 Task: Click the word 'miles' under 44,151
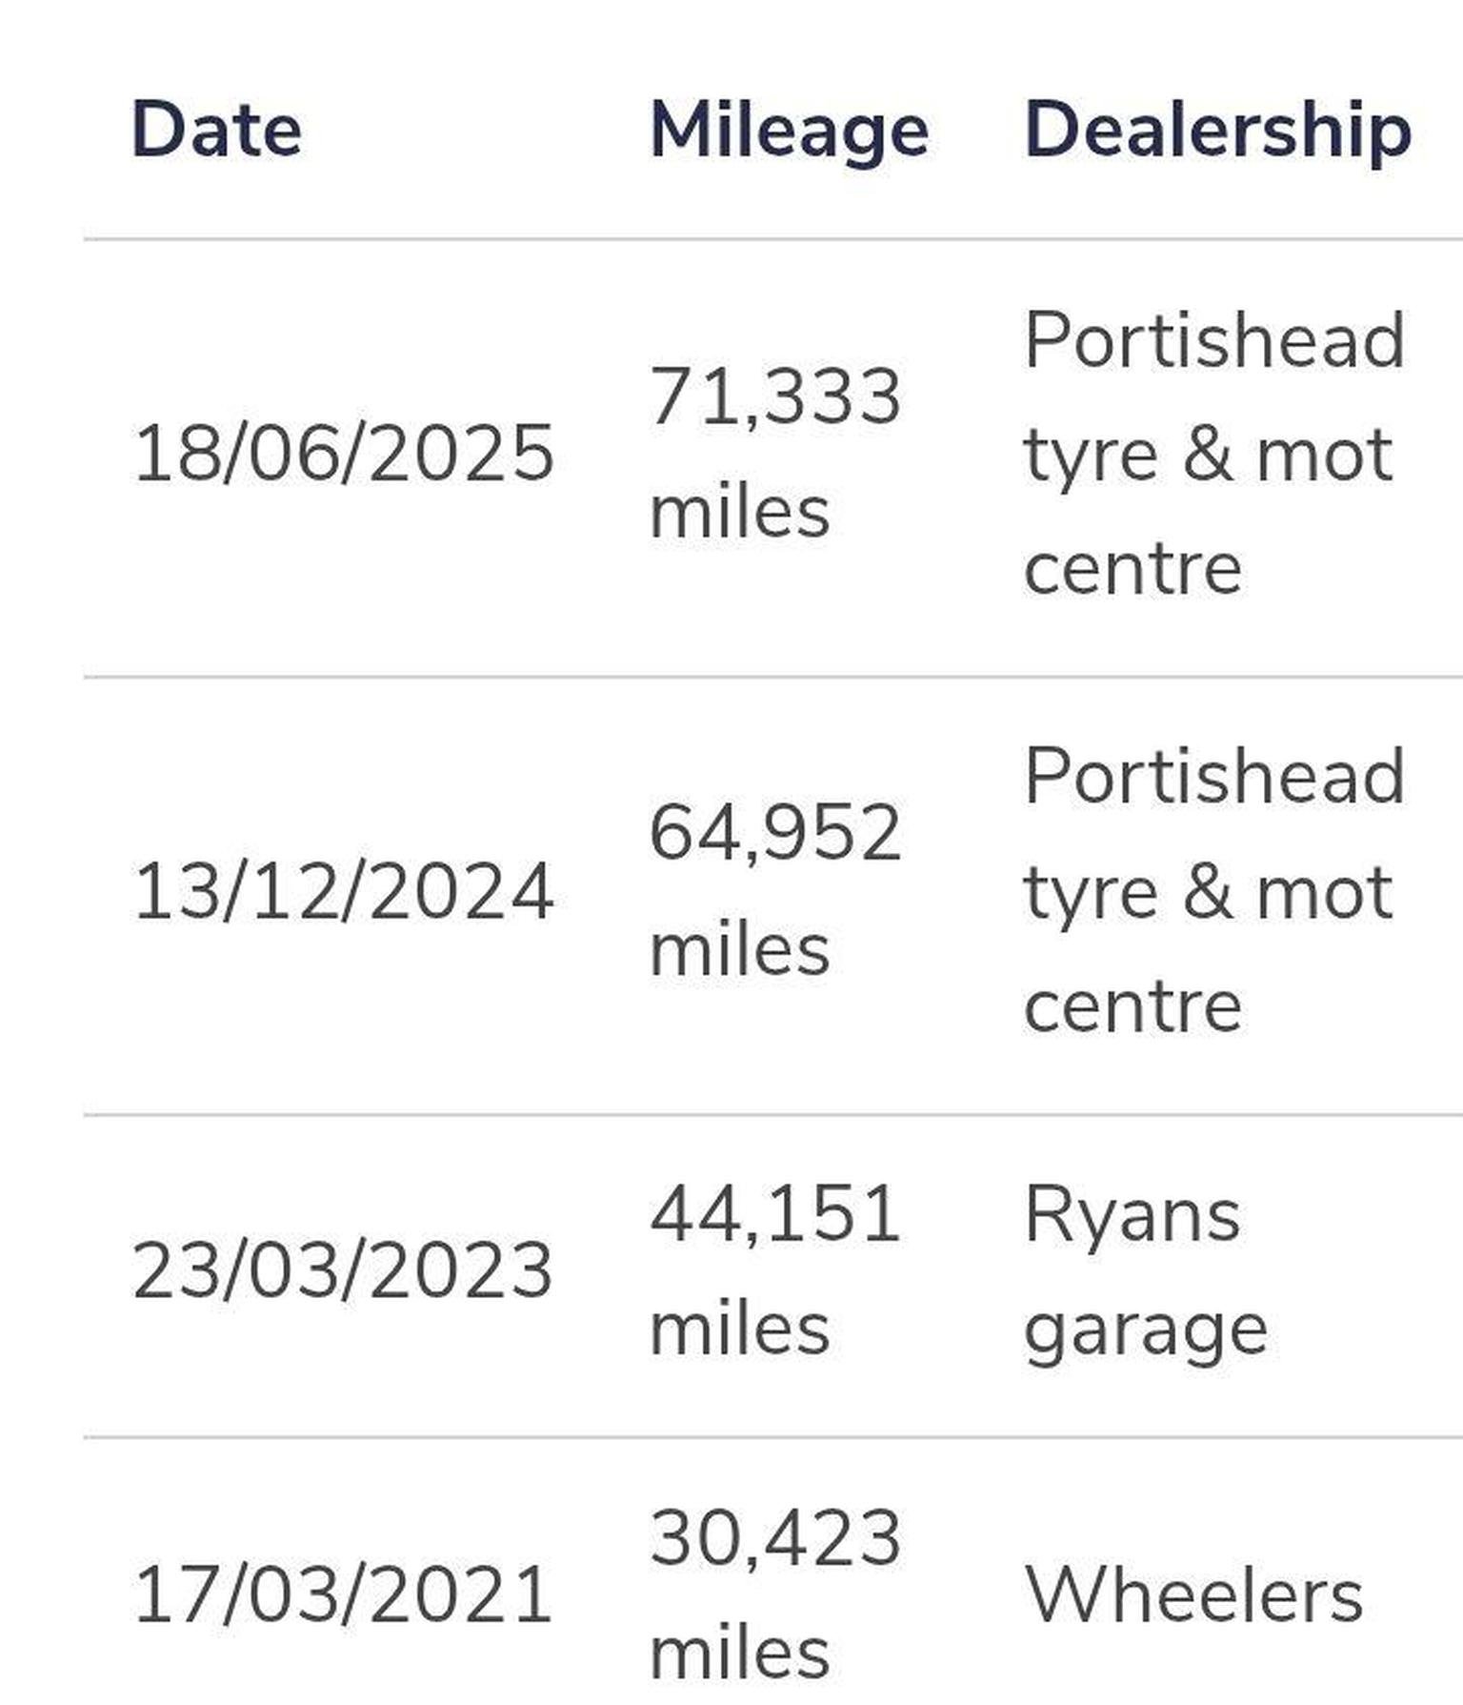click(740, 1329)
